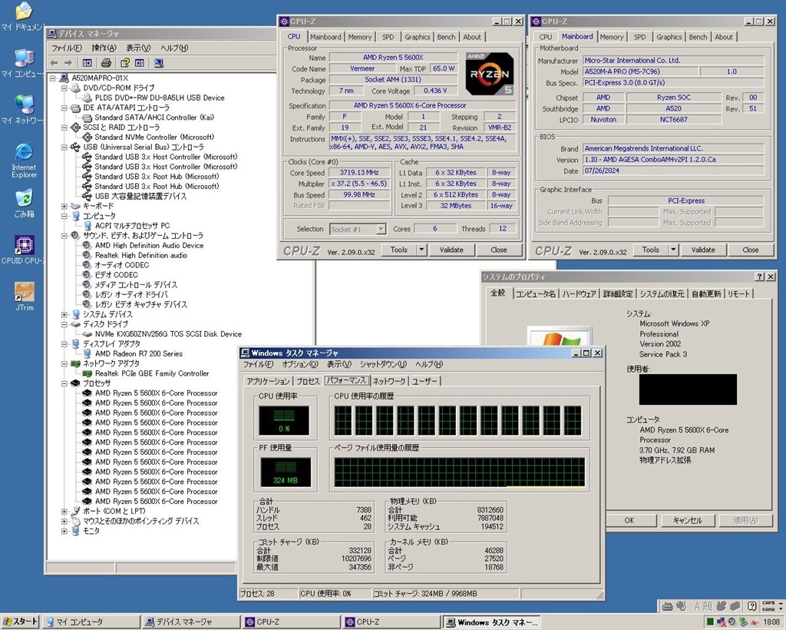Switch to デバイス マネージャ taskbar button
Screen dimensions: 786x630
(x=190, y=622)
